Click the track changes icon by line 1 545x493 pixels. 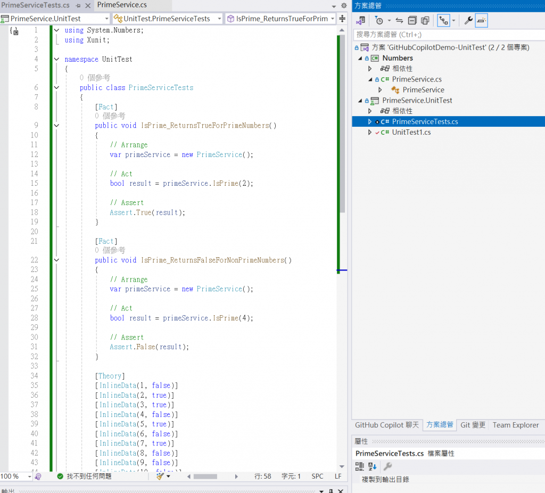(x=14, y=31)
